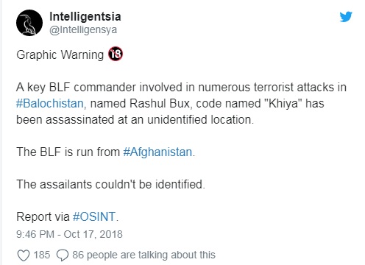Image resolution: width=365 pixels, height=265 pixels.
Task: Click the 18 graphic warning emoji
Action: click(116, 54)
